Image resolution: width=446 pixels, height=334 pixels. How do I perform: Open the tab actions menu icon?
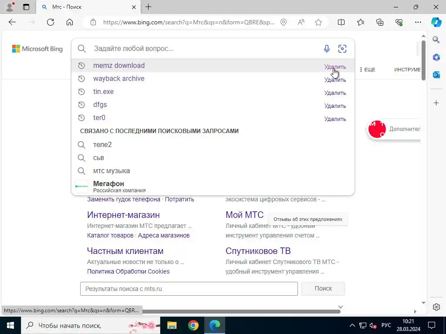click(26, 7)
